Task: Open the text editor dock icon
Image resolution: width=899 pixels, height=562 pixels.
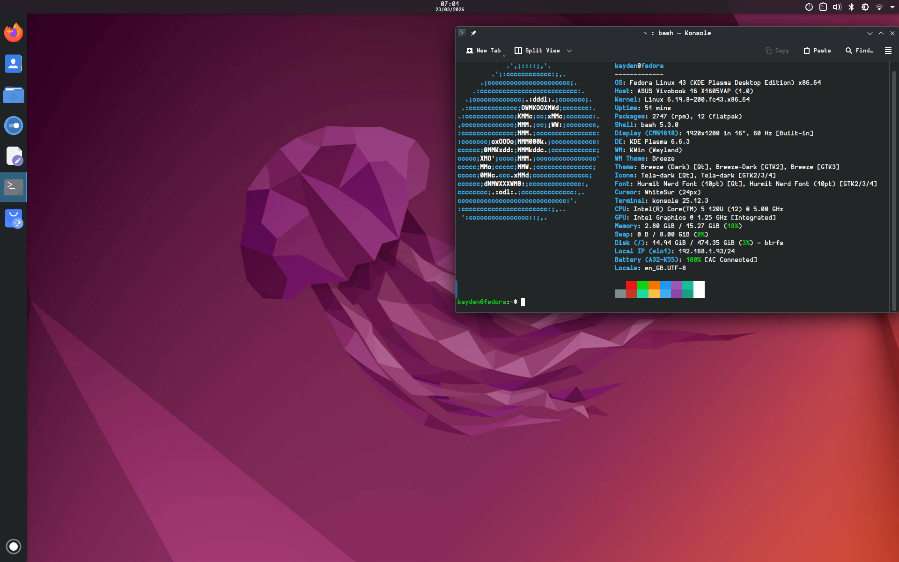Action: click(x=15, y=156)
